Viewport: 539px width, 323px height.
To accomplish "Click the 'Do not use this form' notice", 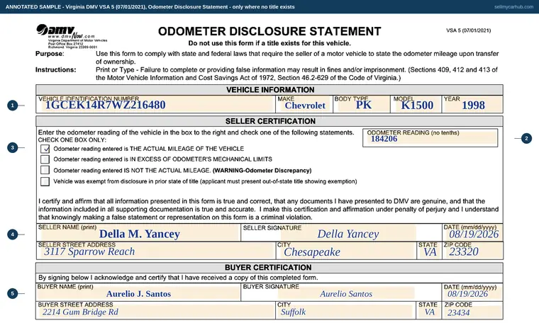I will [x=269, y=43].
